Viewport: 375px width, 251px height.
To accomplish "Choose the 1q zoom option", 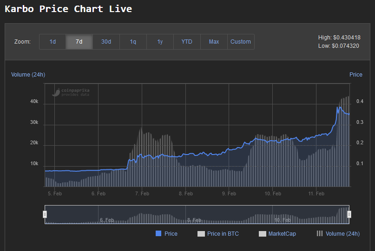I will pos(133,42).
